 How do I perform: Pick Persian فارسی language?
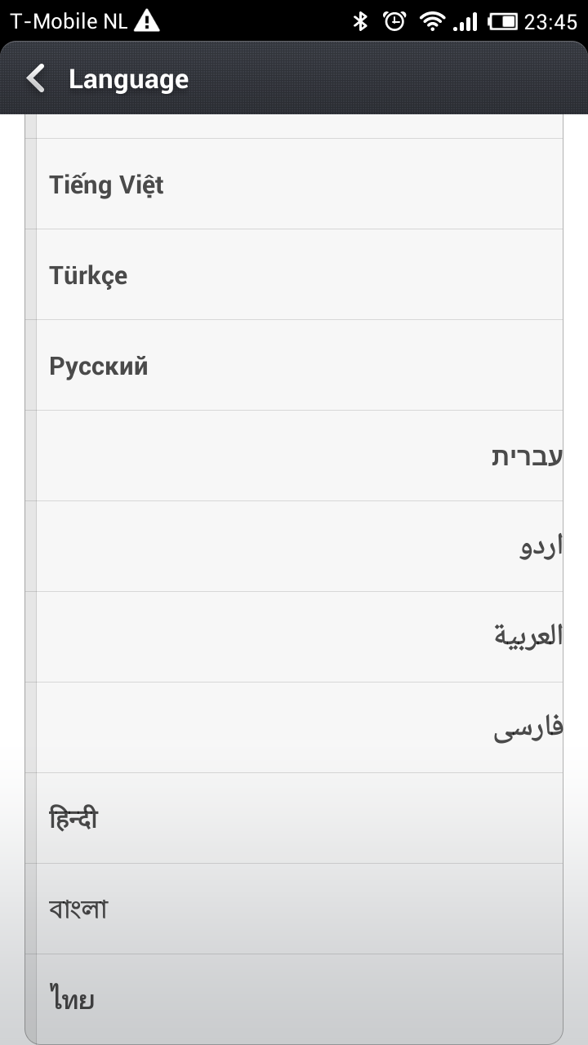pos(528,728)
